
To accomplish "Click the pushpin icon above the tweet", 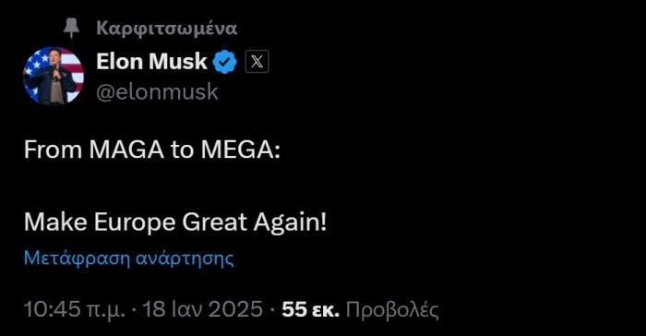I will (71, 29).
